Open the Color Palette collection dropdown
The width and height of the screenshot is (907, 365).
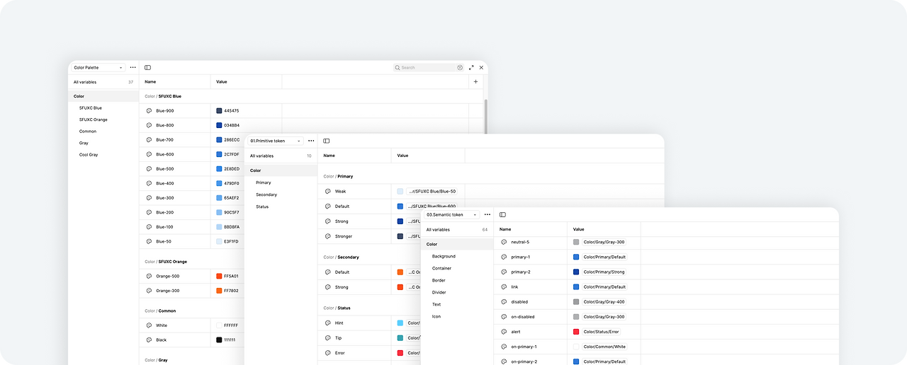tap(98, 68)
